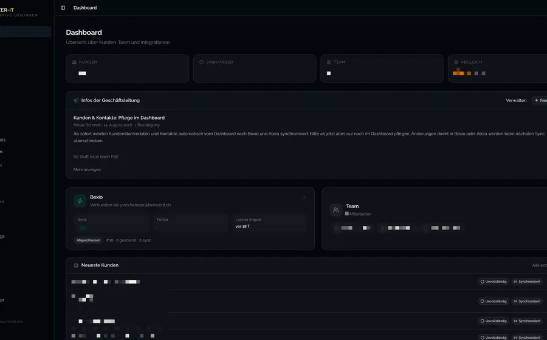This screenshot has height=340, width=547.
Task: Select the highlighted sidebar navigation item
Action: (x=26, y=32)
